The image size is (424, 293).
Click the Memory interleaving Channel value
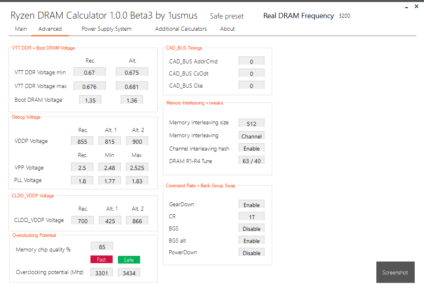tap(252, 136)
